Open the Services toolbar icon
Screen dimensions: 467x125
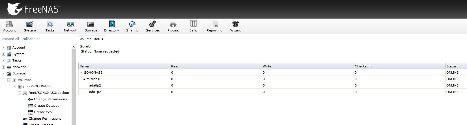click(x=153, y=24)
